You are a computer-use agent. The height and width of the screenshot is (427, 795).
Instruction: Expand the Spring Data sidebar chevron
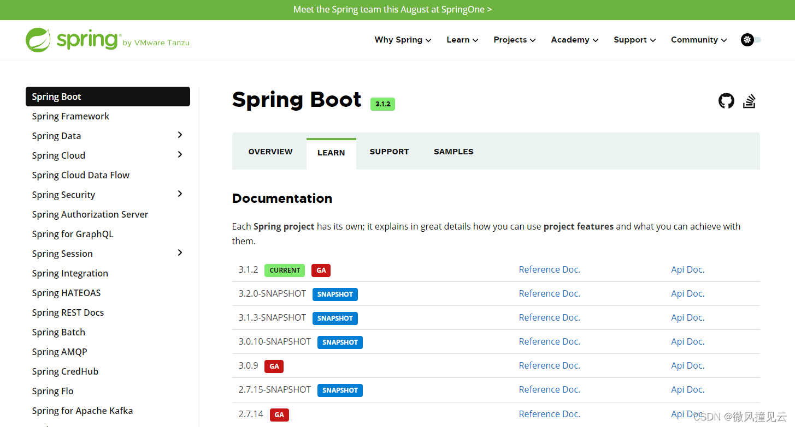pyautogui.click(x=180, y=135)
